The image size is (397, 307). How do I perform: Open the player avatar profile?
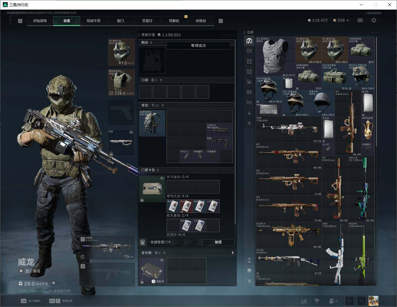coord(373,301)
